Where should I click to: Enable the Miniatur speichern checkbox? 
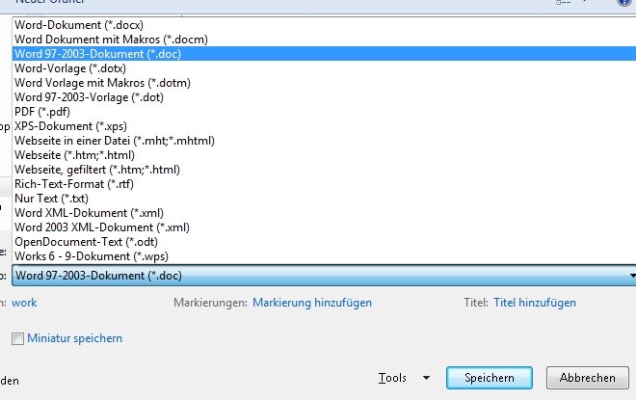[18, 338]
